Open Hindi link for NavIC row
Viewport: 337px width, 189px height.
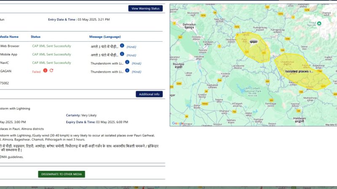tap(136, 63)
